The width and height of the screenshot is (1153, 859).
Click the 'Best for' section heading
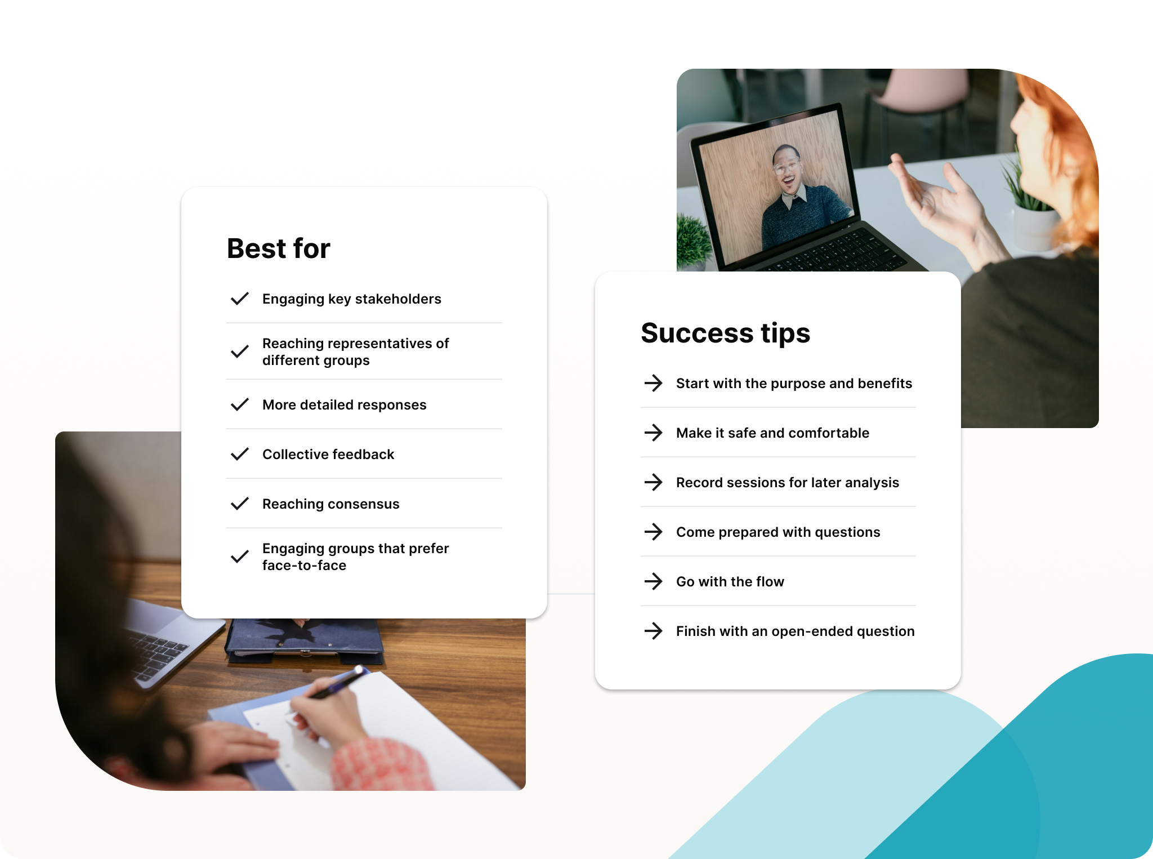(x=278, y=248)
